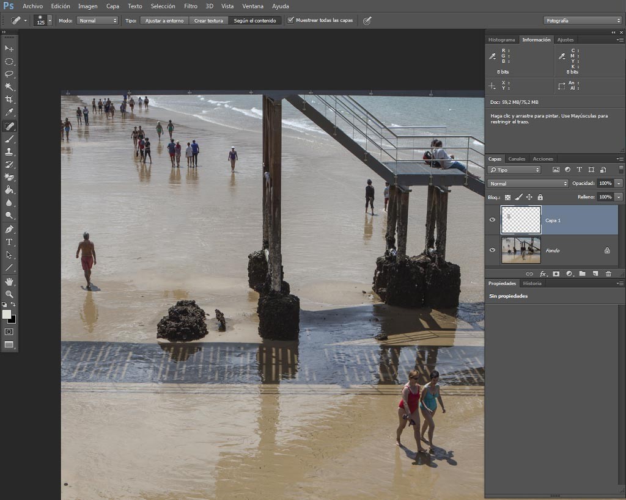
Task: Select Crear textura type
Action: [x=208, y=20]
